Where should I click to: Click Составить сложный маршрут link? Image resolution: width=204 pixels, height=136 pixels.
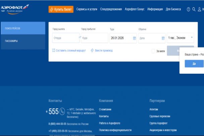pos(69,51)
